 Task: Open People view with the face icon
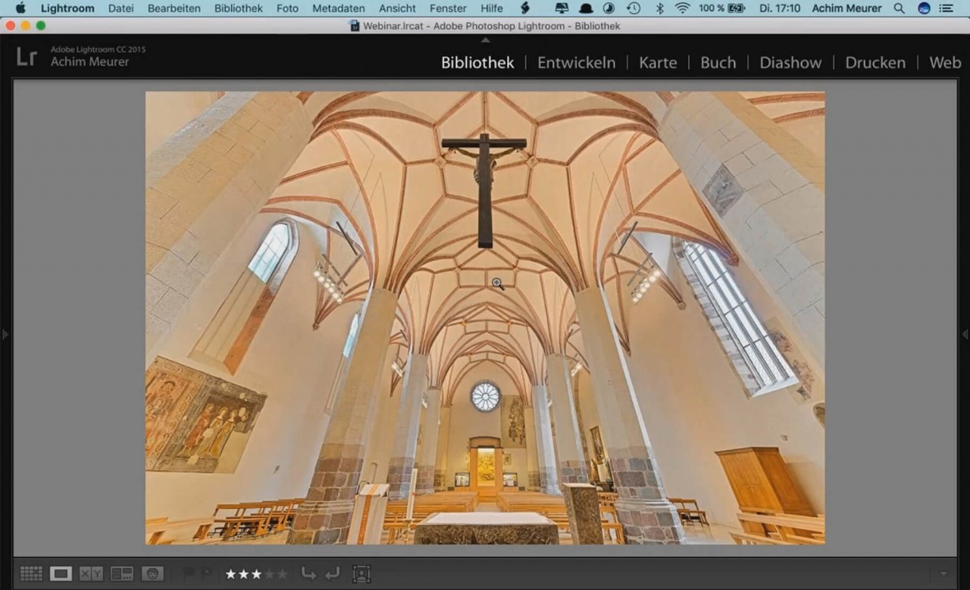(152, 573)
